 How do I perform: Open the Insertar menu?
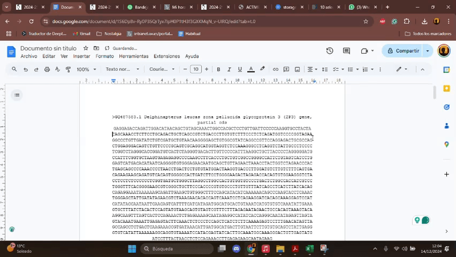[81, 56]
